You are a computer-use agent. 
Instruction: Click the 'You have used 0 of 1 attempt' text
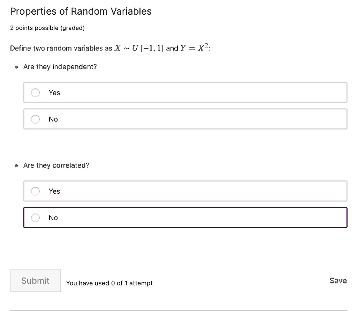pyautogui.click(x=109, y=283)
